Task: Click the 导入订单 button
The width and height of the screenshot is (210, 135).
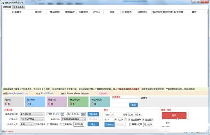Action: click(148, 125)
